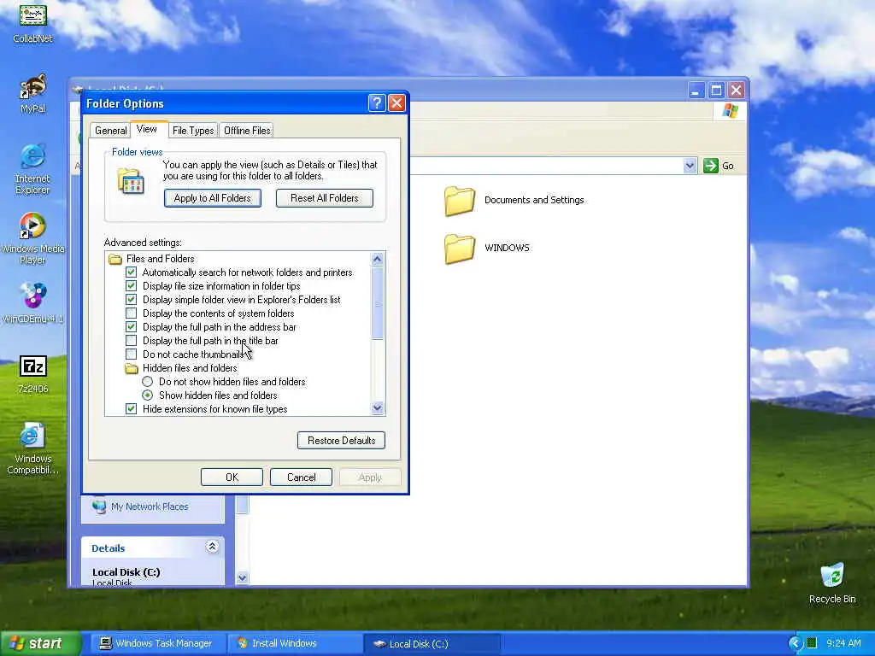
Task: Click the Hidden files and folders folder icon
Action: [132, 368]
